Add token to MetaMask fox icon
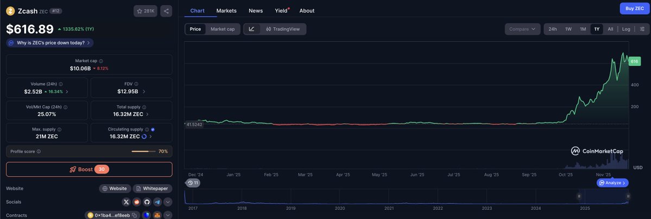This screenshot has width=651, height=219. coord(157,215)
